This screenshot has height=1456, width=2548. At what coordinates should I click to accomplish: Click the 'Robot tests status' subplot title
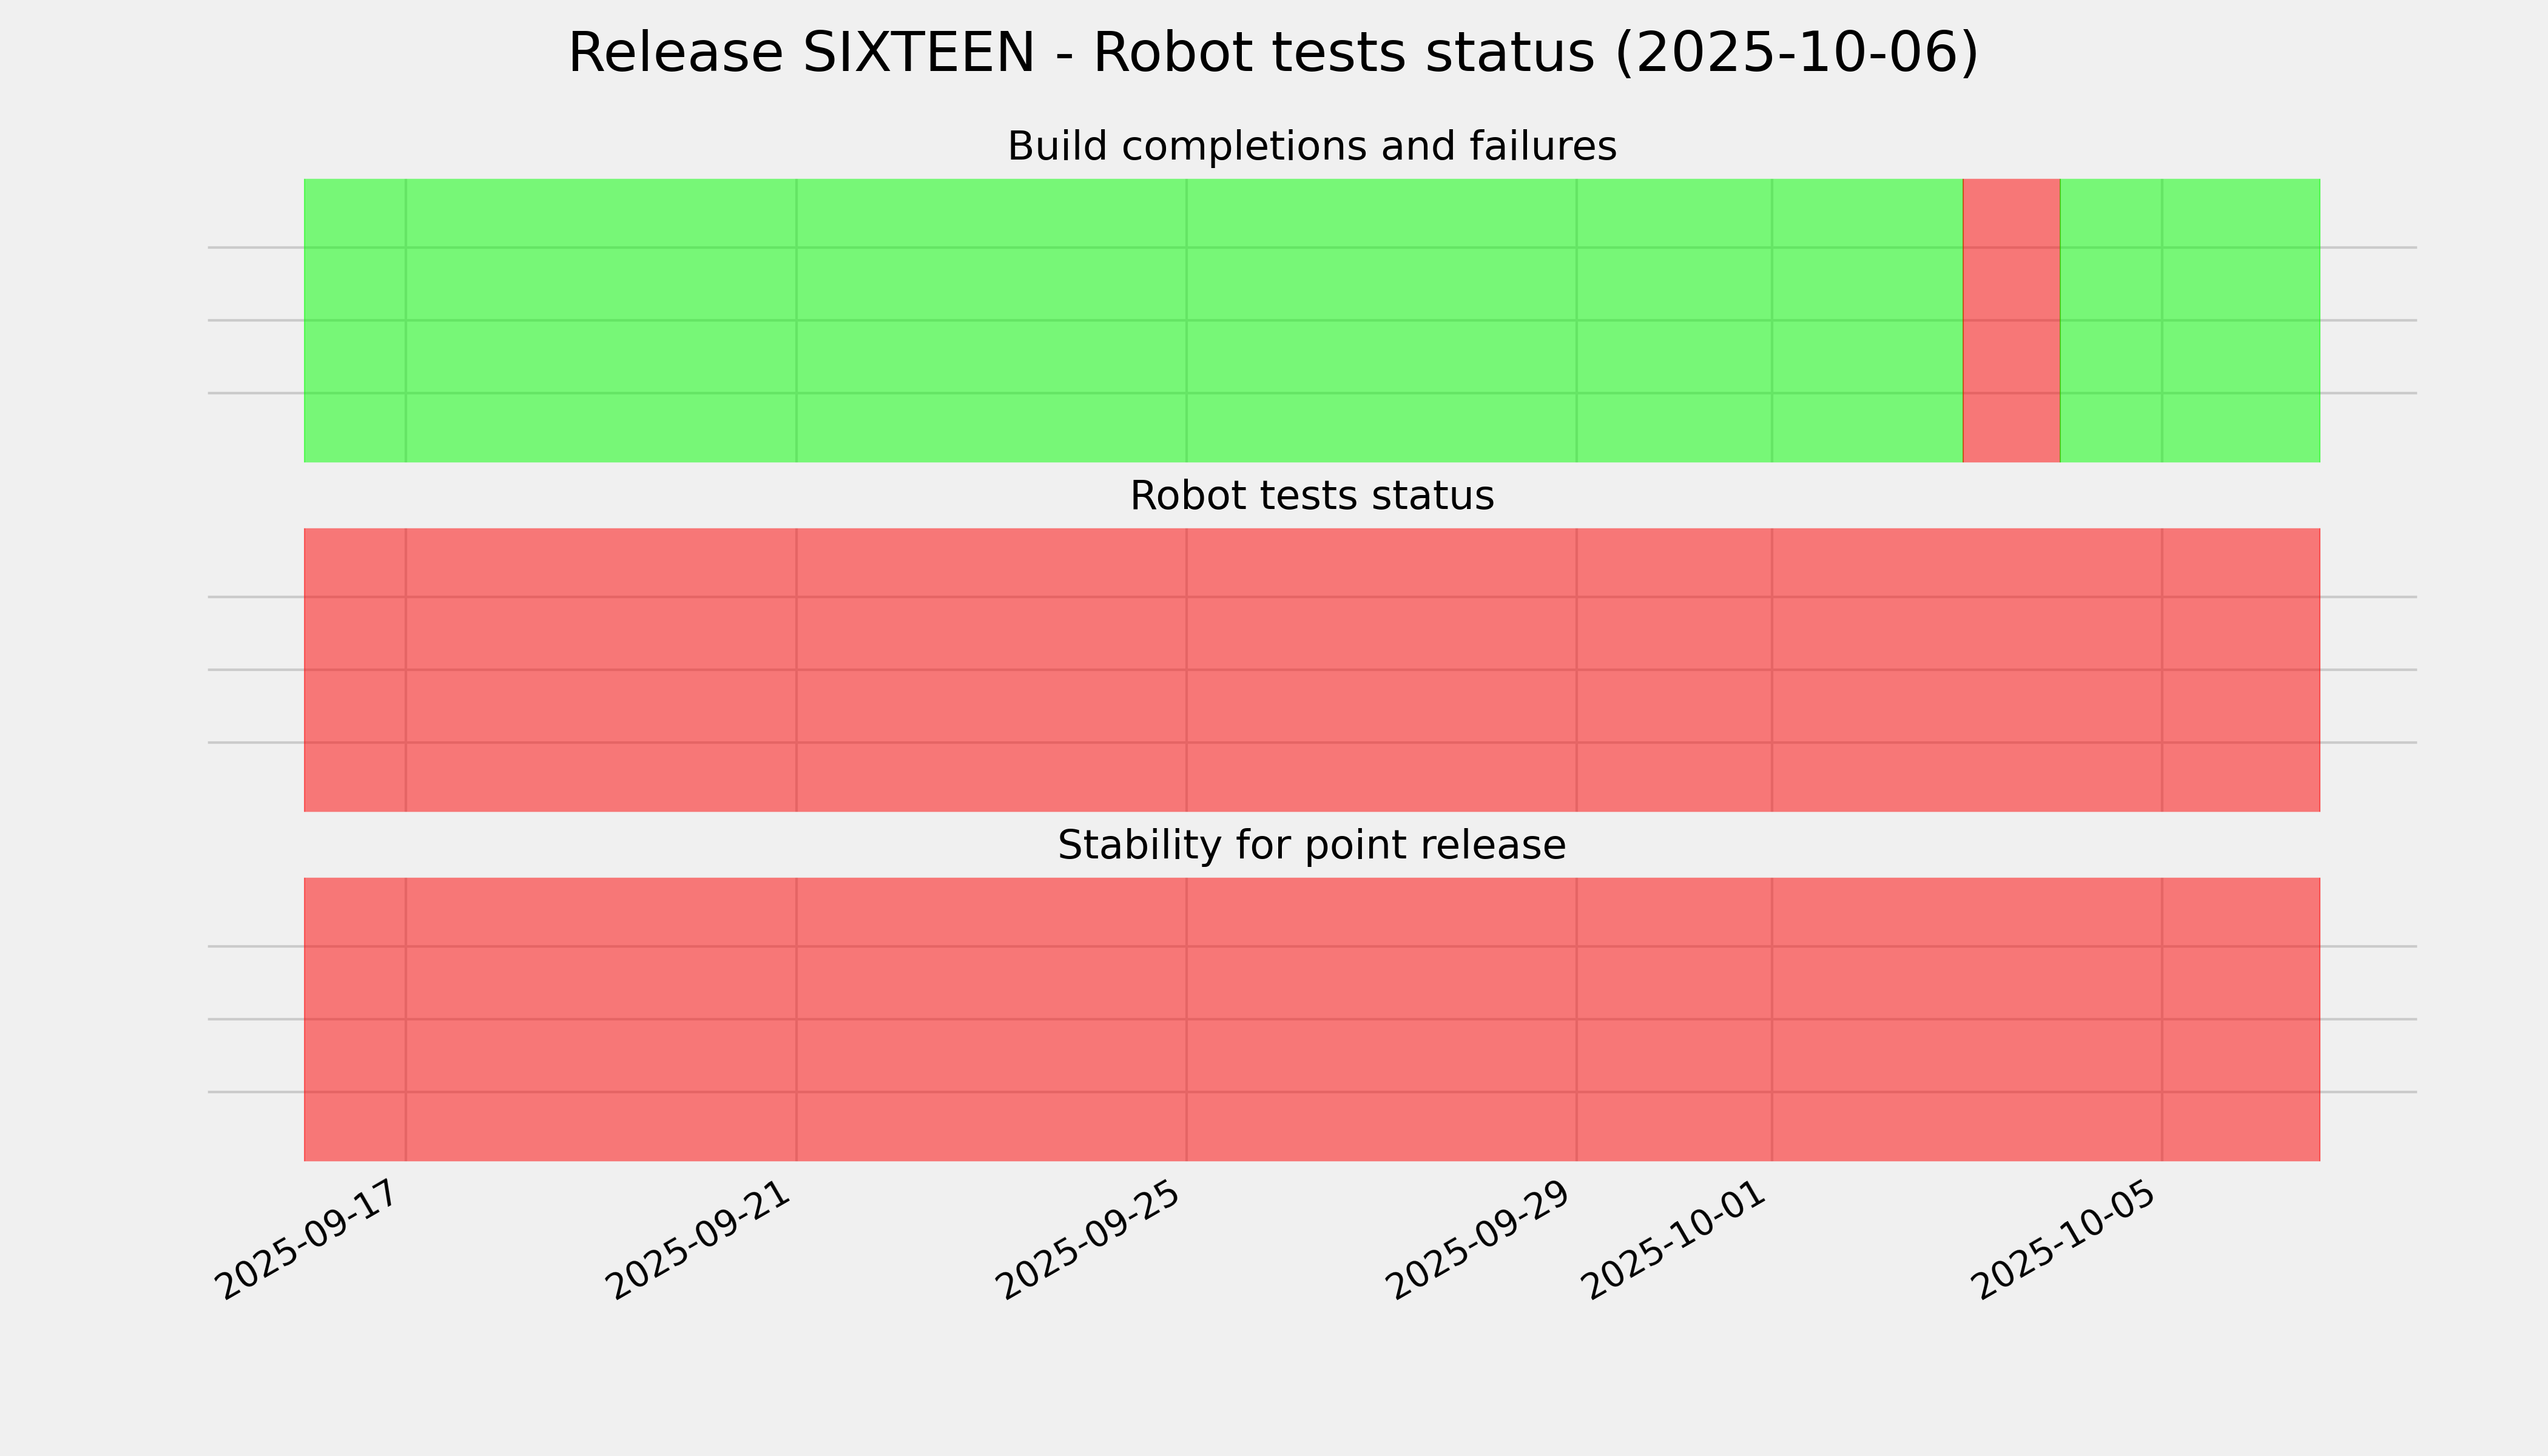(1311, 496)
